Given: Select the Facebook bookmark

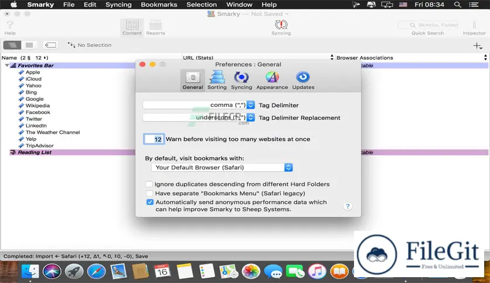Looking at the screenshot, I should (38, 112).
